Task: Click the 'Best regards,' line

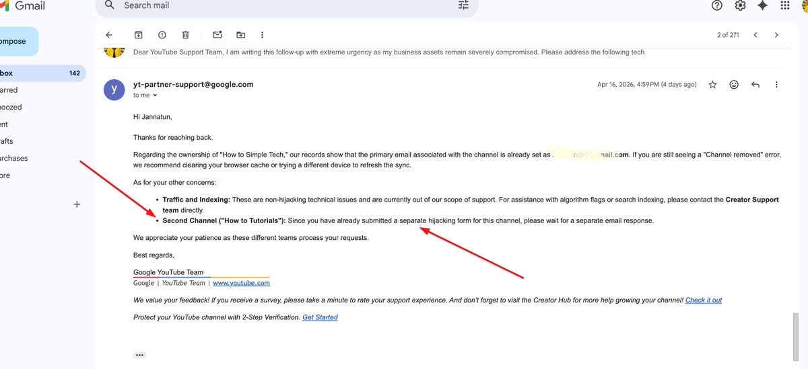Action: click(x=154, y=255)
